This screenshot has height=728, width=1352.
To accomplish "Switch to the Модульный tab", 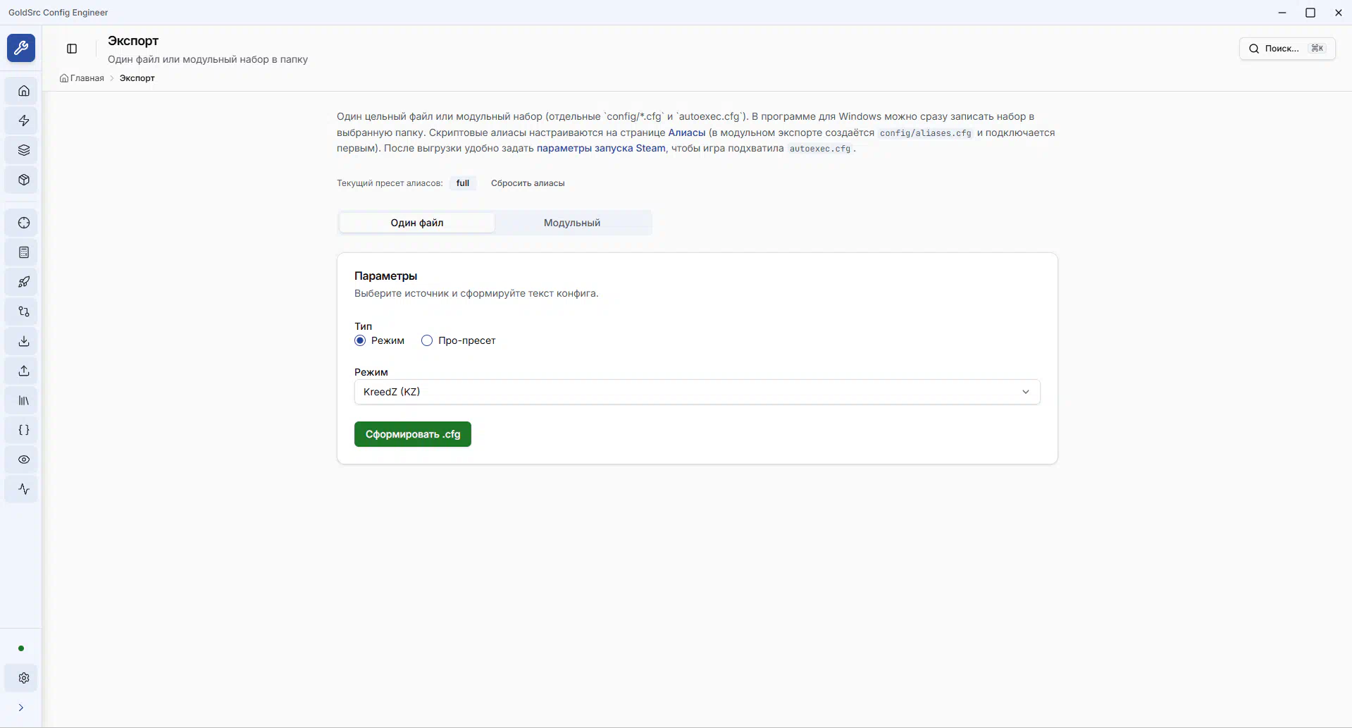I will tap(571, 223).
